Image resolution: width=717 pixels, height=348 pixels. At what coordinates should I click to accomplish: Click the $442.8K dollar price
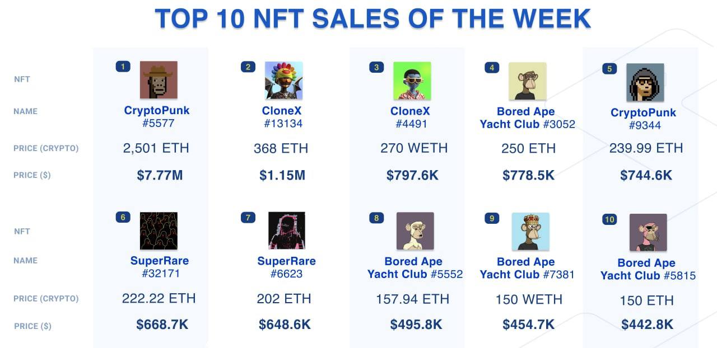click(x=647, y=325)
